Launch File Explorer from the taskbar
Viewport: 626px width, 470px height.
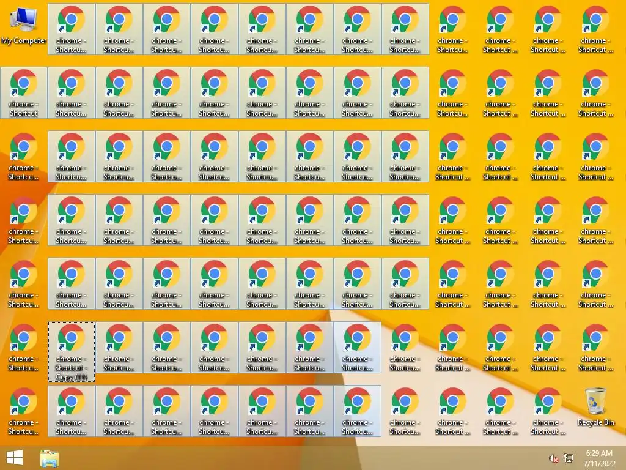click(50, 458)
